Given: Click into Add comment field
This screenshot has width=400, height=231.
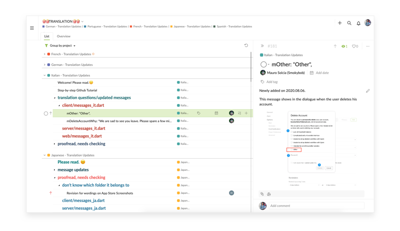Looking at the screenshot, I should click(x=316, y=206).
